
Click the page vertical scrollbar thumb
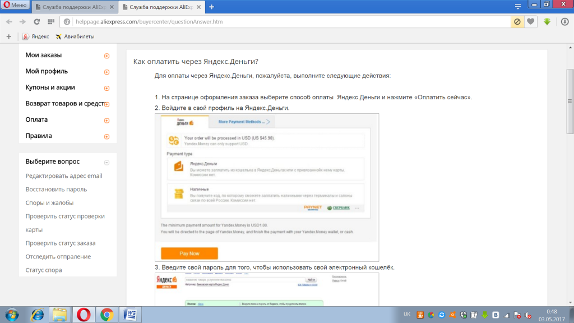pyautogui.click(x=570, y=101)
